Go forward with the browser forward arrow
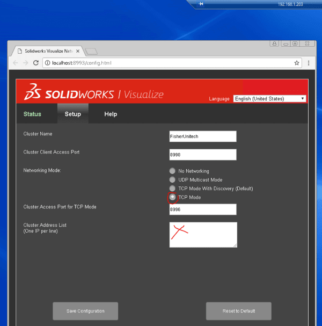 [26, 63]
